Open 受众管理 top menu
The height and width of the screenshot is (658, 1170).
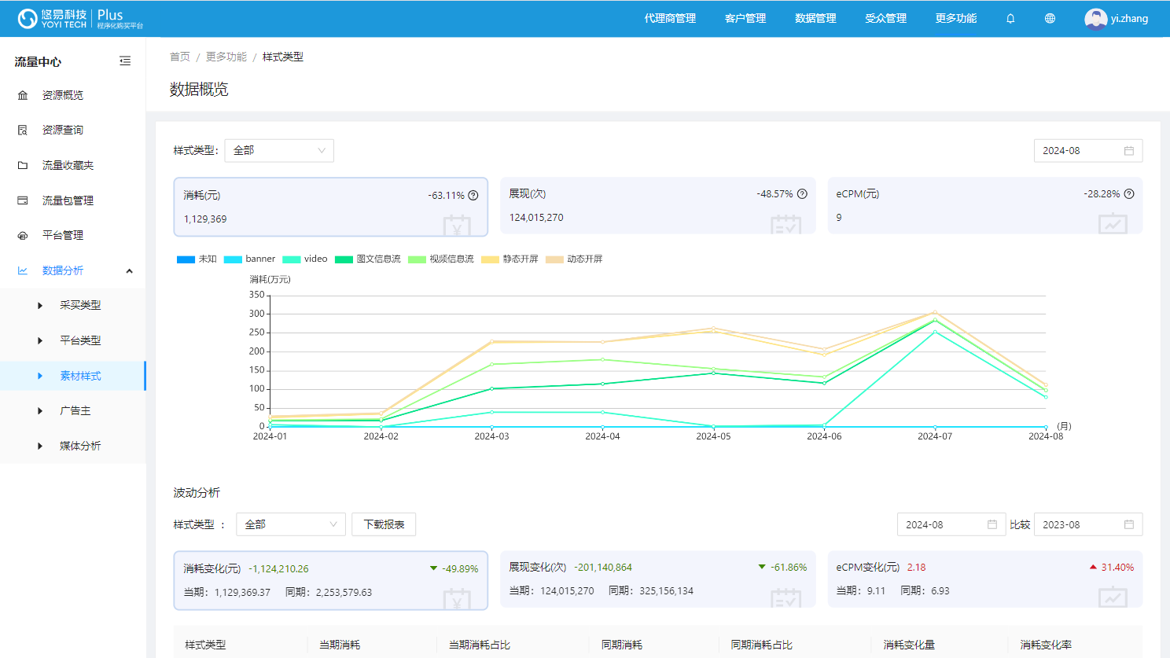coord(885,19)
